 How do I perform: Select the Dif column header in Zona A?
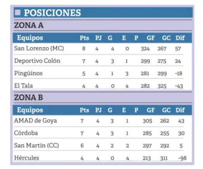[x=180, y=38]
